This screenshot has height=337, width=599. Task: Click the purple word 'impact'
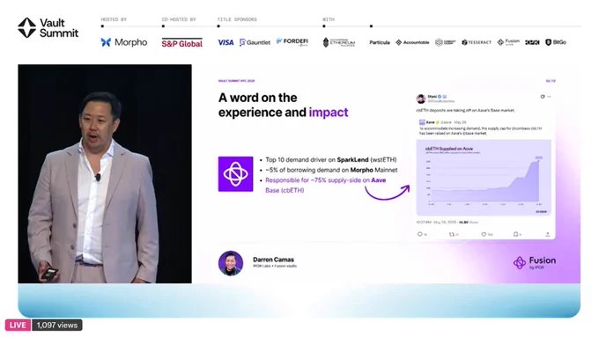(329, 113)
